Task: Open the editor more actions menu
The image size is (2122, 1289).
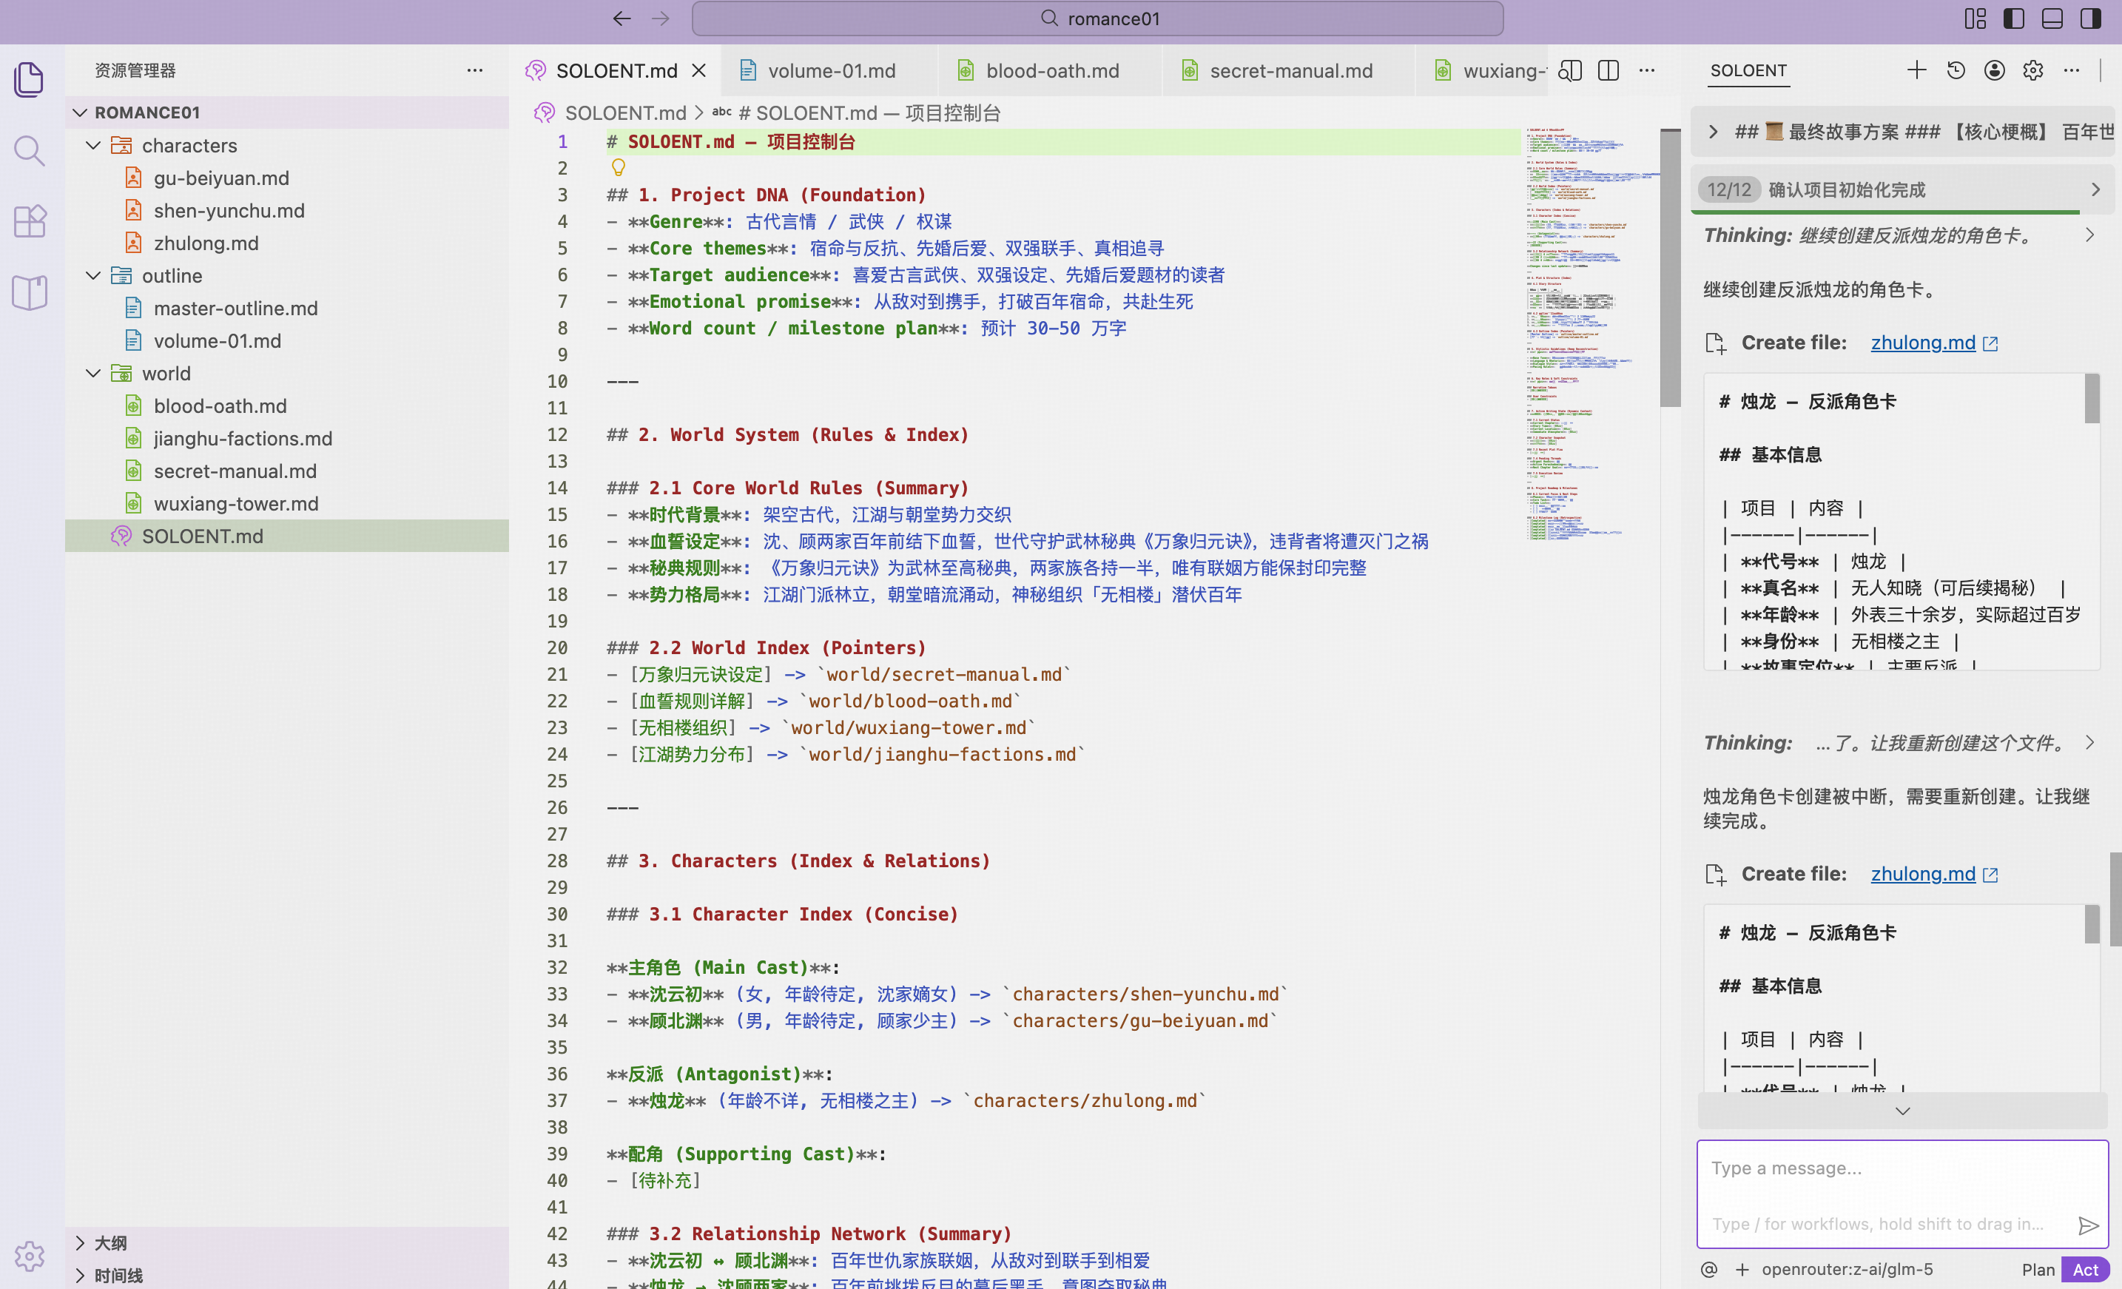Action: (x=1646, y=70)
